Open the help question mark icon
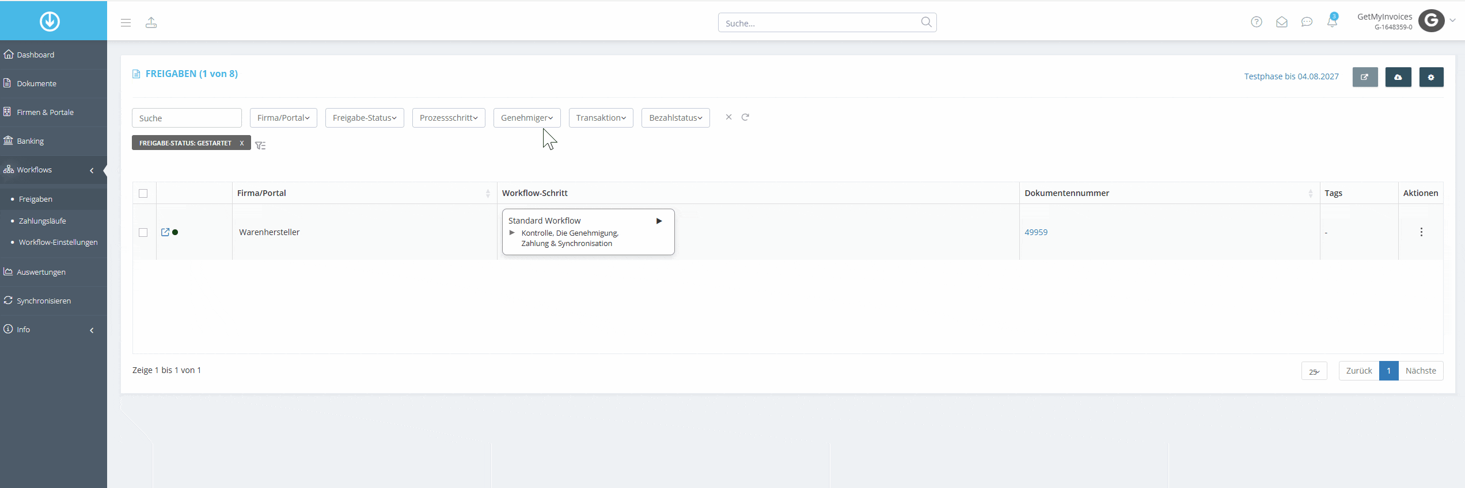The height and width of the screenshot is (488, 1465). coord(1257,22)
